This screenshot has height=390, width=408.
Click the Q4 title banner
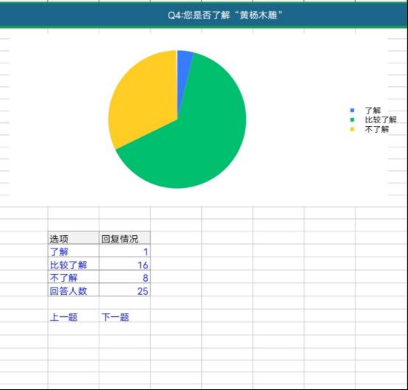tap(203, 15)
